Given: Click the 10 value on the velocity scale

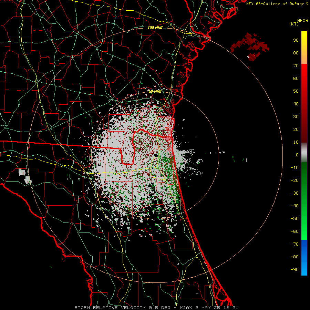Looking at the screenshot, I should click(296, 142).
